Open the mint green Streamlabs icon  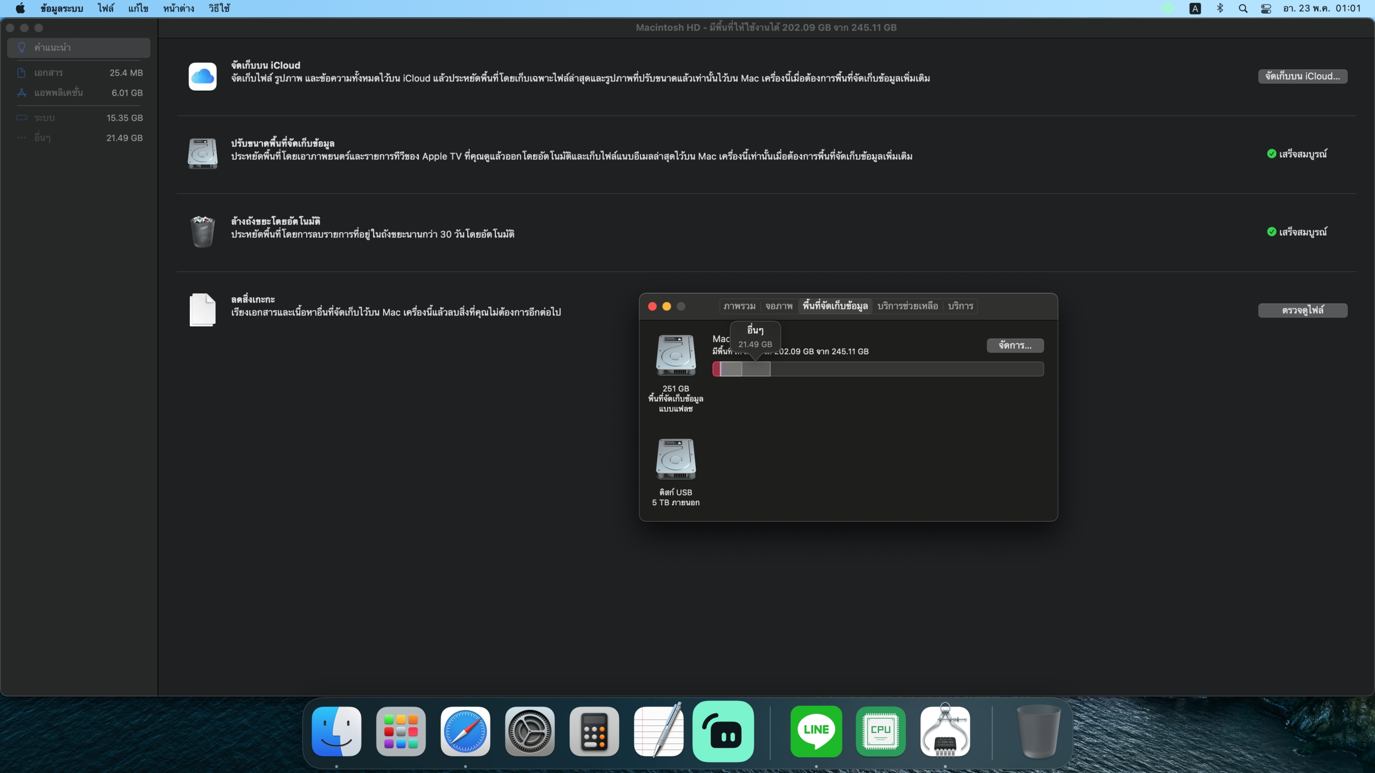tap(723, 731)
